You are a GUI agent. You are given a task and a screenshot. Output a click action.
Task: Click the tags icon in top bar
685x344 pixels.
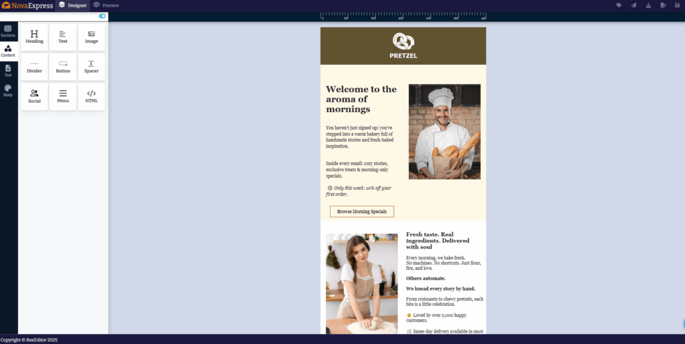[619, 5]
